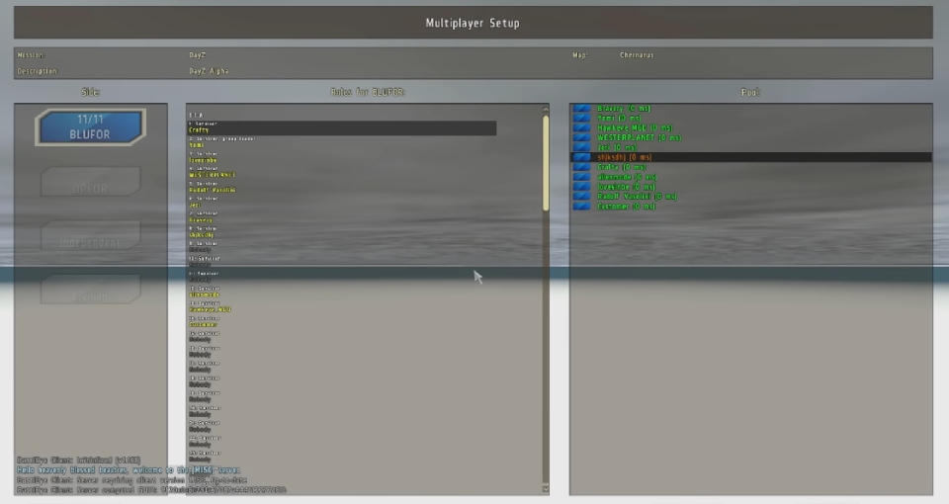This screenshot has width=949, height=504.
Task: Click the flag icon beside Crafty in pool
Action: 581,167
